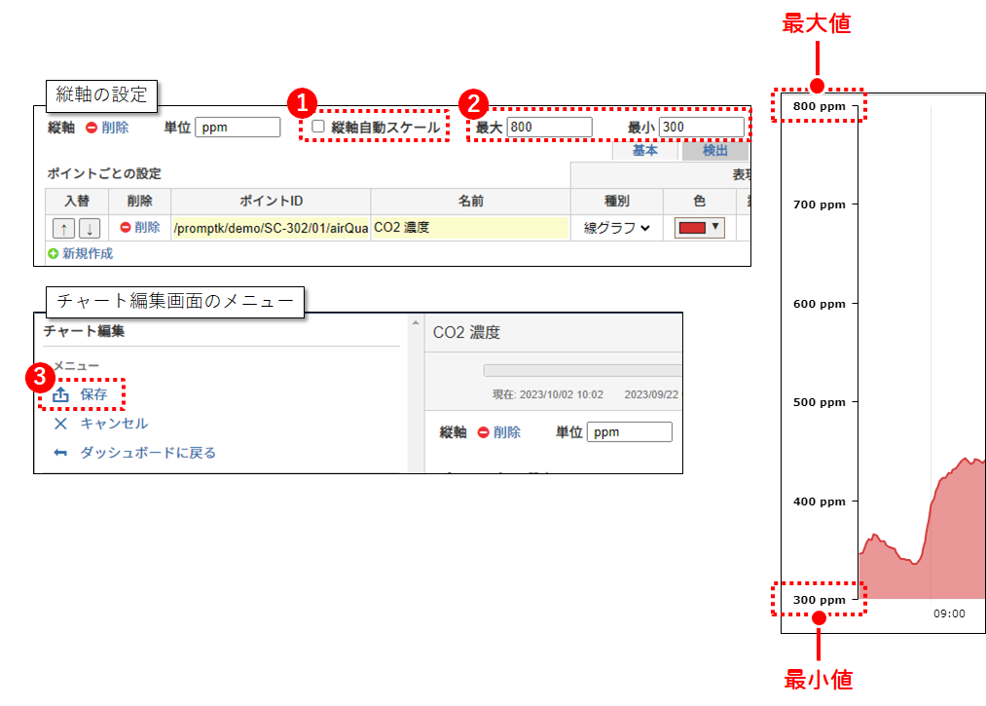986x706 pixels.
Task: Switch to the 検出 tab
Action: [715, 150]
